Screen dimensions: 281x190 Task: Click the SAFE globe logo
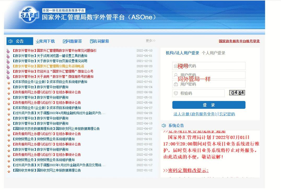[29, 15]
